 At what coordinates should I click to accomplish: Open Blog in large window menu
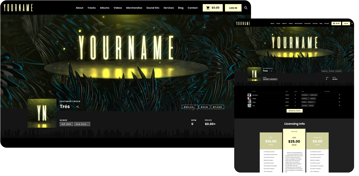[x=181, y=8]
